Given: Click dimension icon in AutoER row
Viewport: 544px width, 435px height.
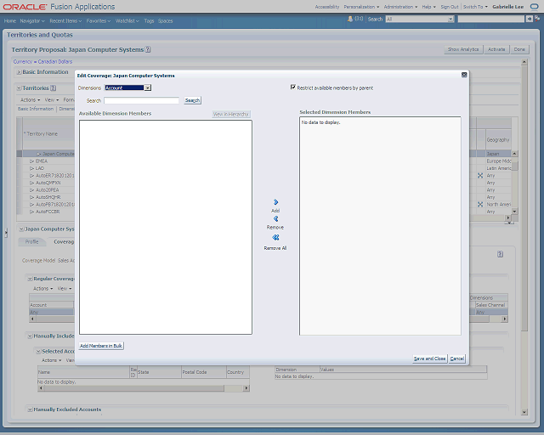Looking at the screenshot, I should (x=480, y=176).
